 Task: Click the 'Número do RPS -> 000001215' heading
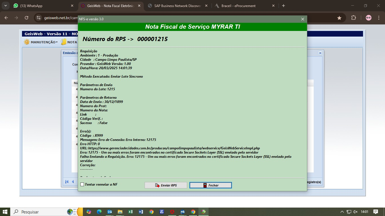(x=125, y=39)
